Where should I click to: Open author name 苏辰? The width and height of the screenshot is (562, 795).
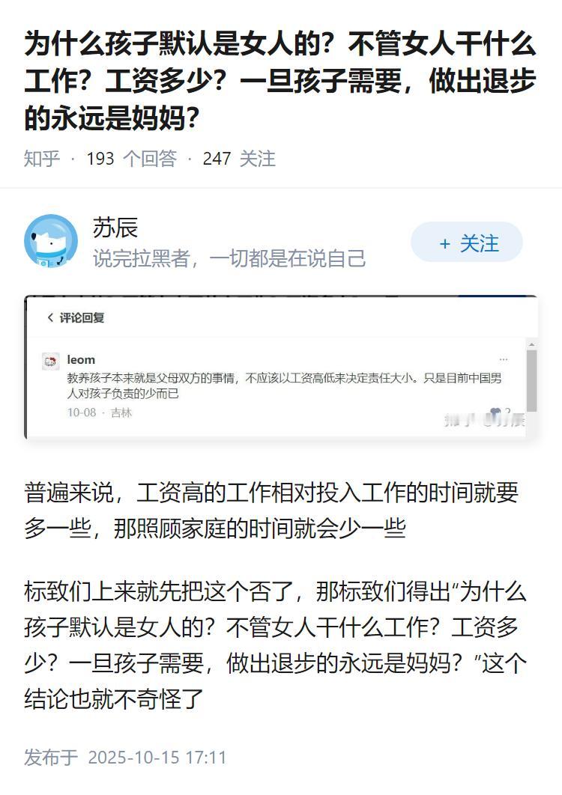(x=115, y=228)
